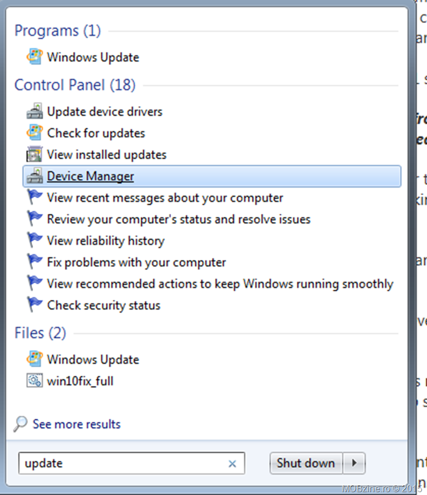Launch Windows Update from Programs
The image size is (427, 495).
[x=93, y=57]
